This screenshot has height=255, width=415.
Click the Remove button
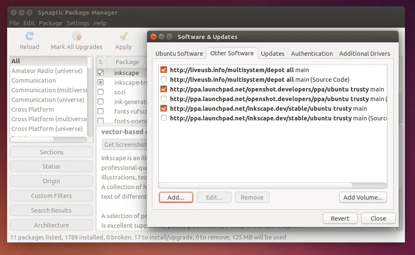click(x=252, y=198)
